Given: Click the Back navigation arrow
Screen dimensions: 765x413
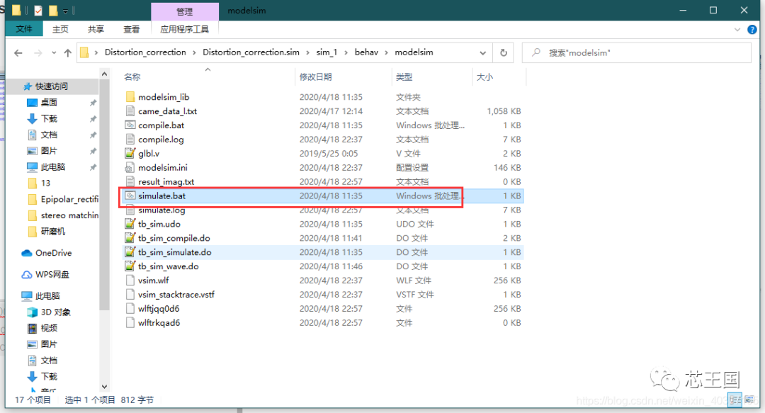Looking at the screenshot, I should (x=18, y=52).
